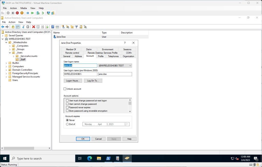Expand the Builtin tree node

(x=6, y=63)
